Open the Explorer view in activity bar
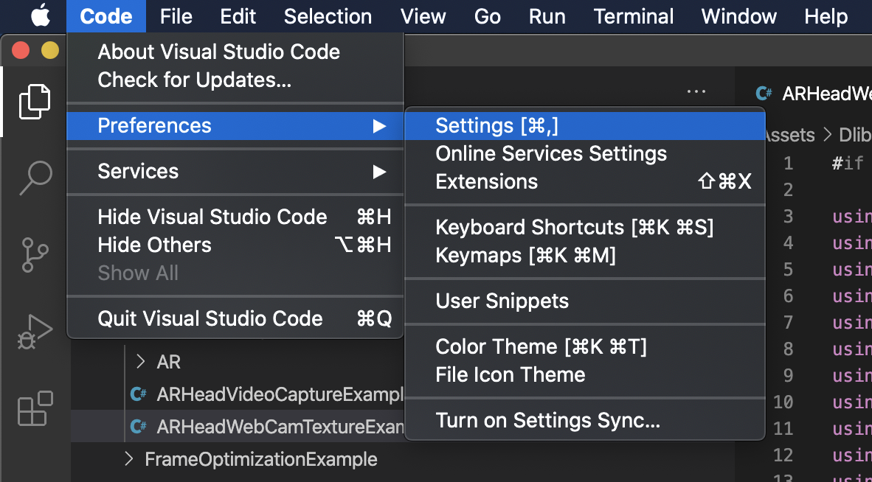This screenshot has width=872, height=482. [35, 102]
